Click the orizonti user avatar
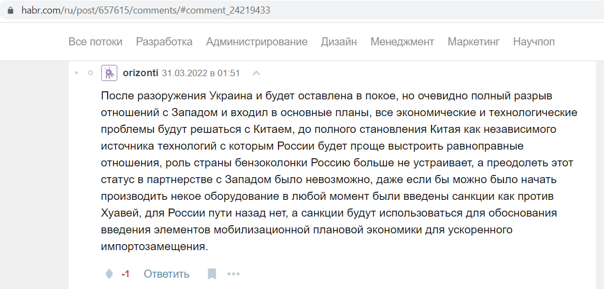The height and width of the screenshot is (289, 604). [x=109, y=73]
